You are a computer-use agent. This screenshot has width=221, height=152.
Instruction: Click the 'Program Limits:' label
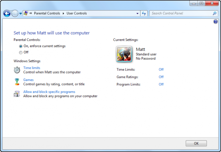click(x=129, y=84)
